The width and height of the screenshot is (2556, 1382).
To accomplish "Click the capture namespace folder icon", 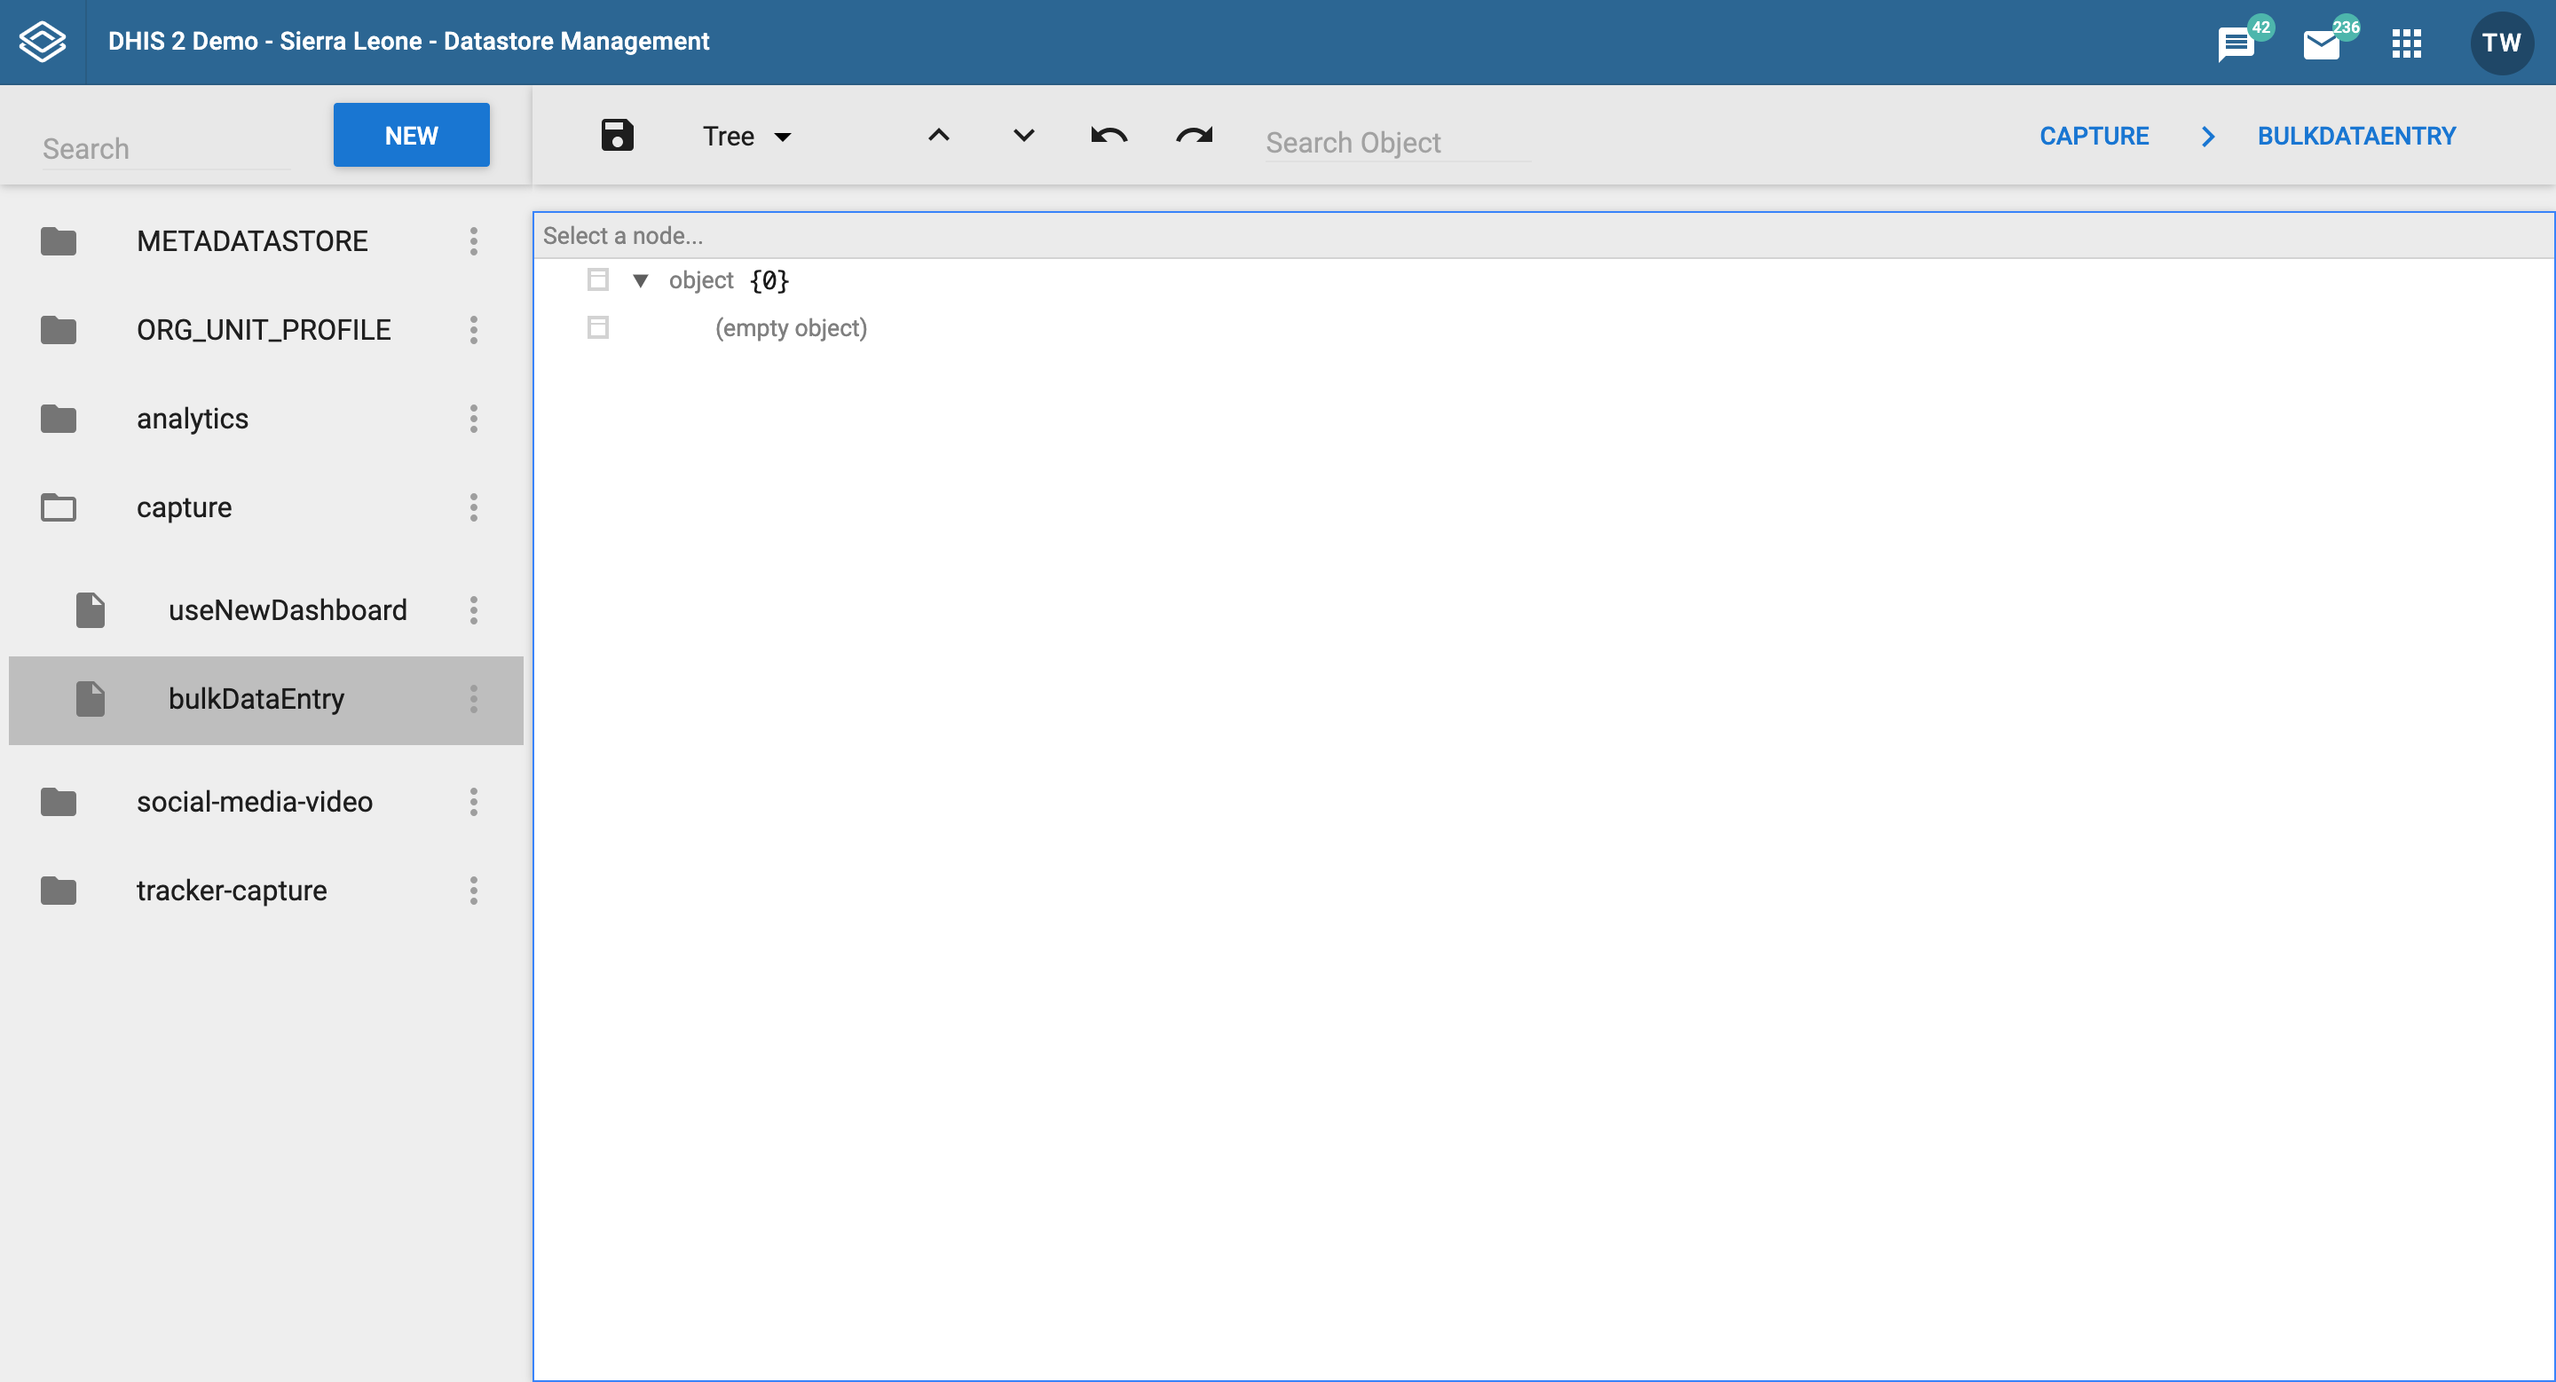I will pos(59,506).
